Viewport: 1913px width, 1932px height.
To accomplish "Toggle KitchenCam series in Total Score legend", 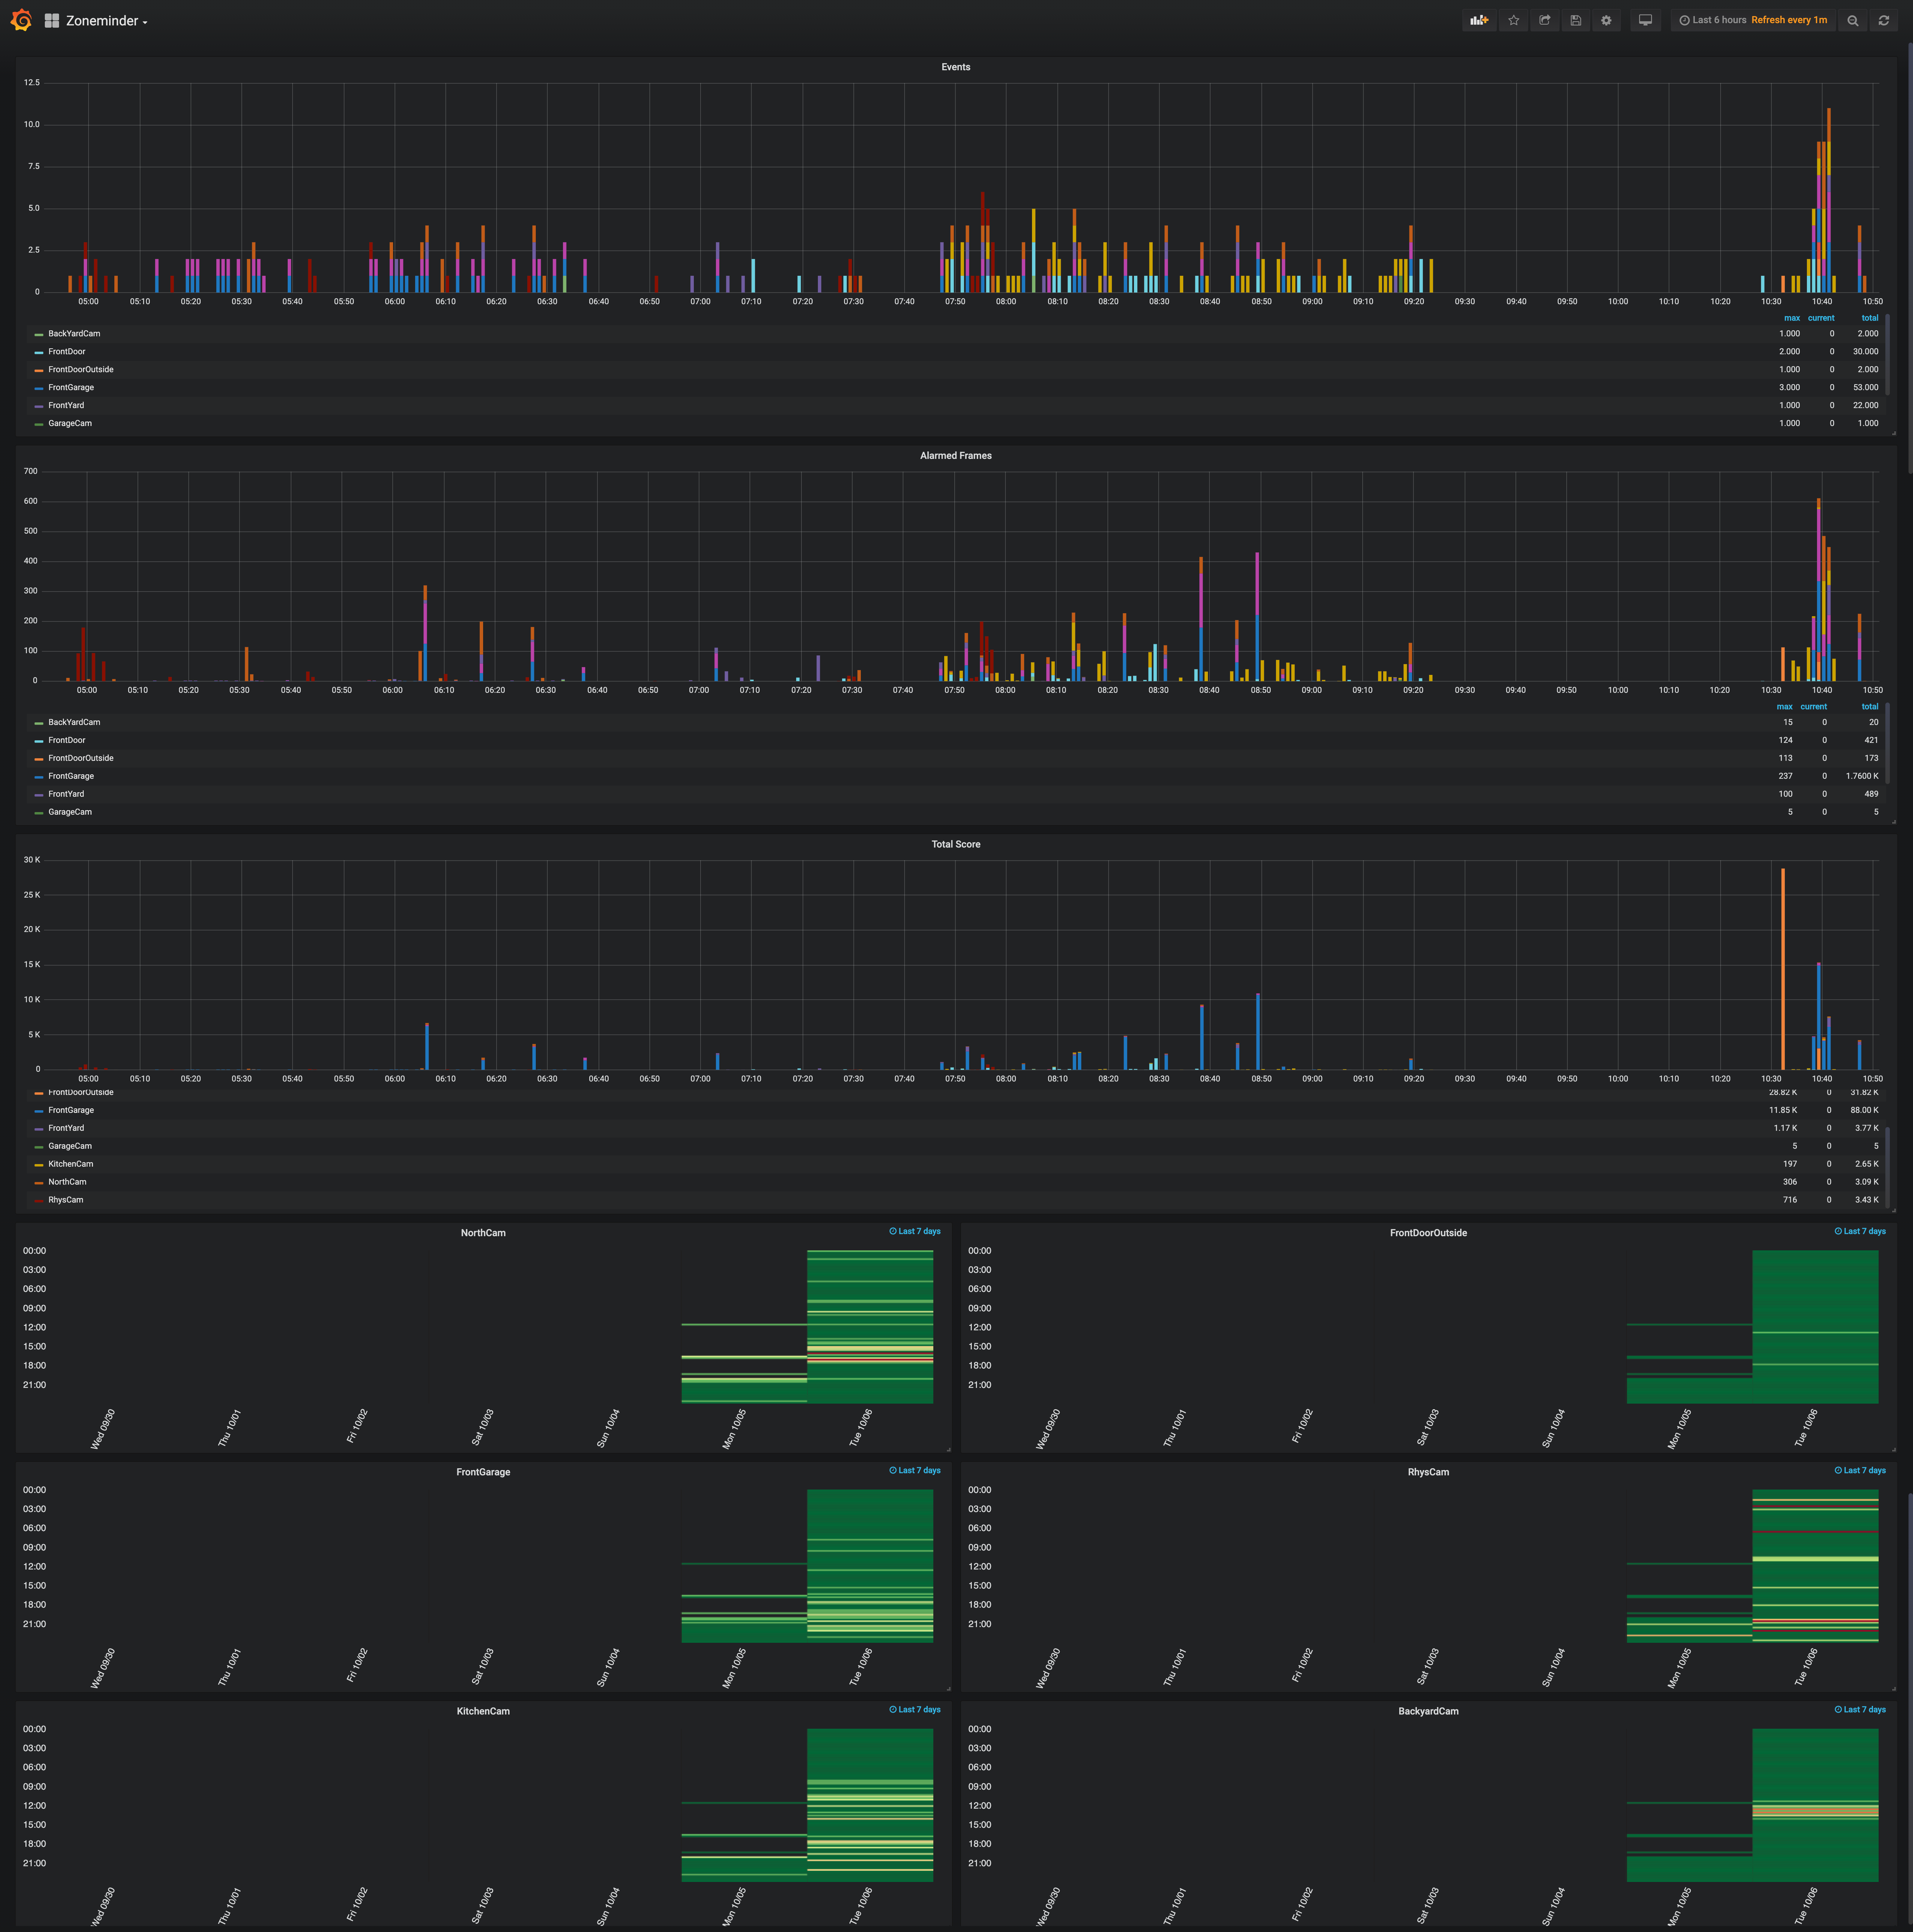I will click(71, 1164).
